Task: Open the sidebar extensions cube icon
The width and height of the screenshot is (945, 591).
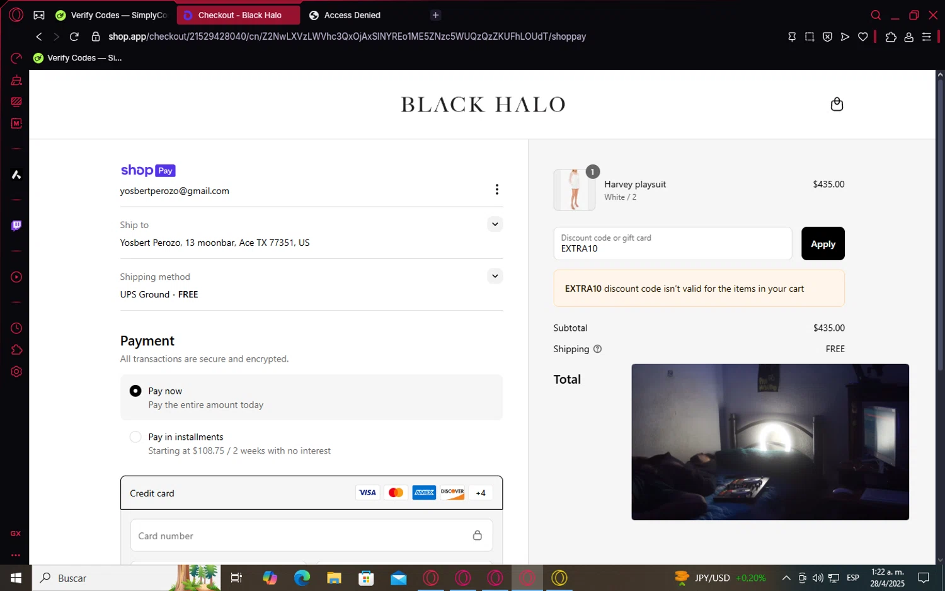Action: (16, 350)
